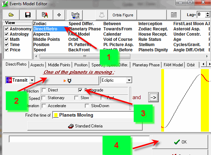
Task: Expand the Ecliptic combo box
Action: (x=129, y=80)
